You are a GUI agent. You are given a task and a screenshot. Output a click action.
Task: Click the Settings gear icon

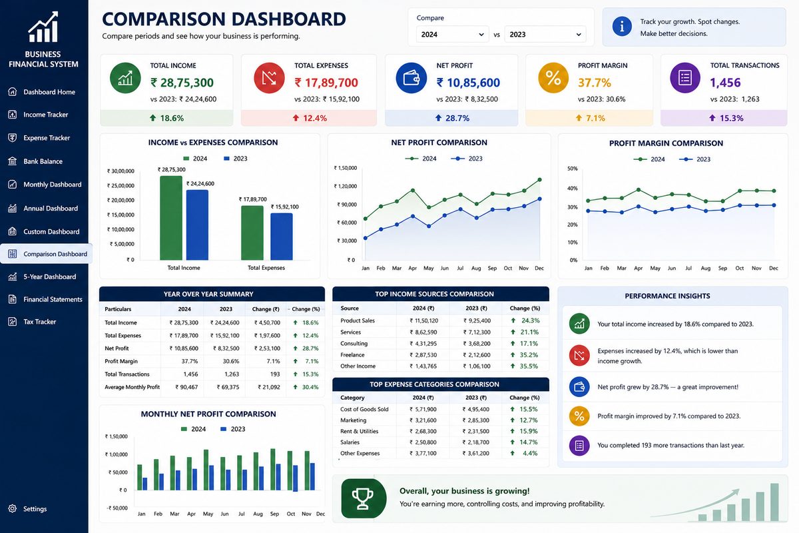(x=12, y=508)
